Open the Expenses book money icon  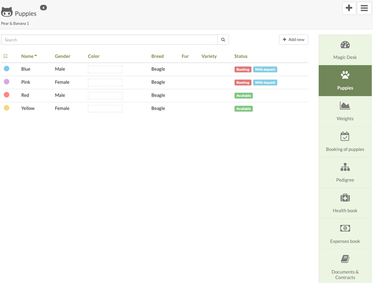tap(345, 228)
